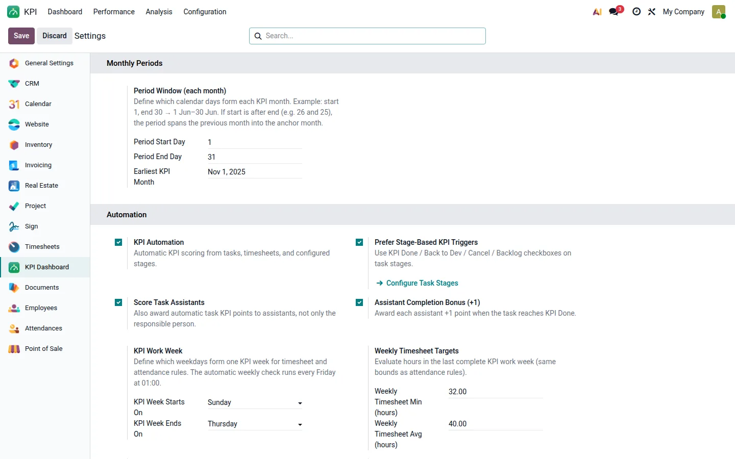Click the Project app icon
The height and width of the screenshot is (459, 735).
(14, 206)
